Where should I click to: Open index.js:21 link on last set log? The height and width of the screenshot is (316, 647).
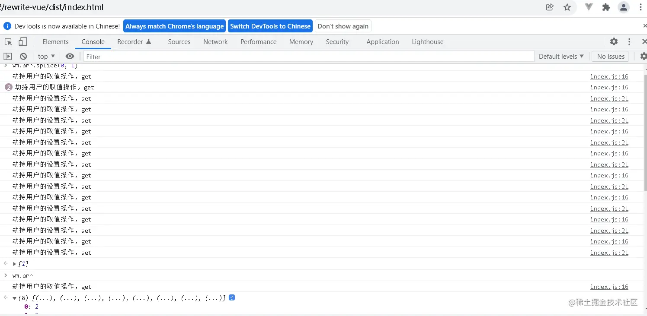[x=609, y=253]
